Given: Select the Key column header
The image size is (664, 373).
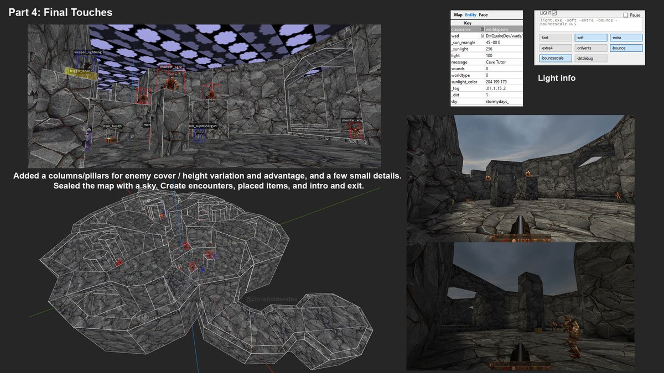Looking at the screenshot, I should pyautogui.click(x=468, y=23).
